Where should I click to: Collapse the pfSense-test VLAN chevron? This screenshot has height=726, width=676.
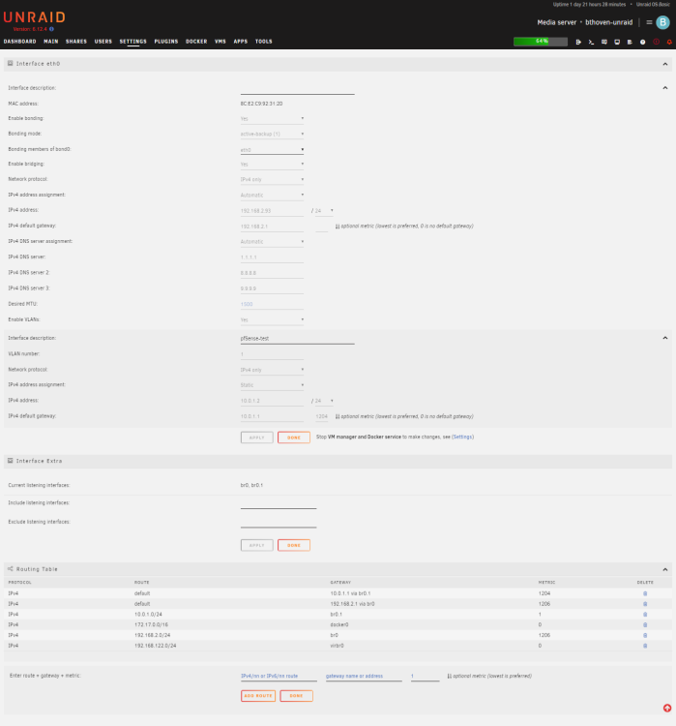[665, 338]
